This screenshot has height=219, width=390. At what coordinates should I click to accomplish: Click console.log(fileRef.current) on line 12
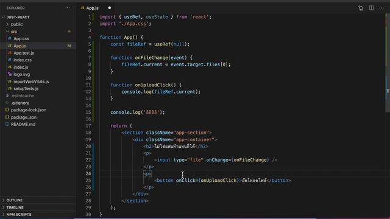[160, 92]
